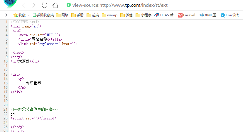Reload the page with the refresh icon
Image resolution: width=243 pixels, height=132 pixels.
click(45, 5)
